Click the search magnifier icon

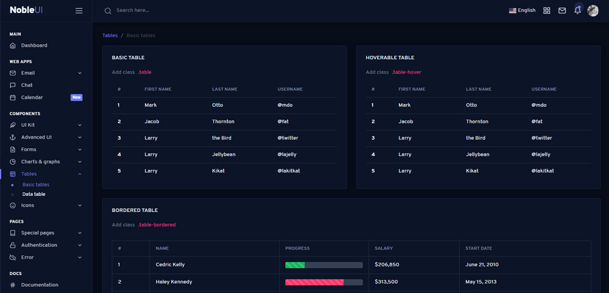(108, 11)
